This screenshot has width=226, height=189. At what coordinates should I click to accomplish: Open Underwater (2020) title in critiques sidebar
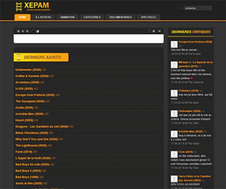[x=189, y=111]
